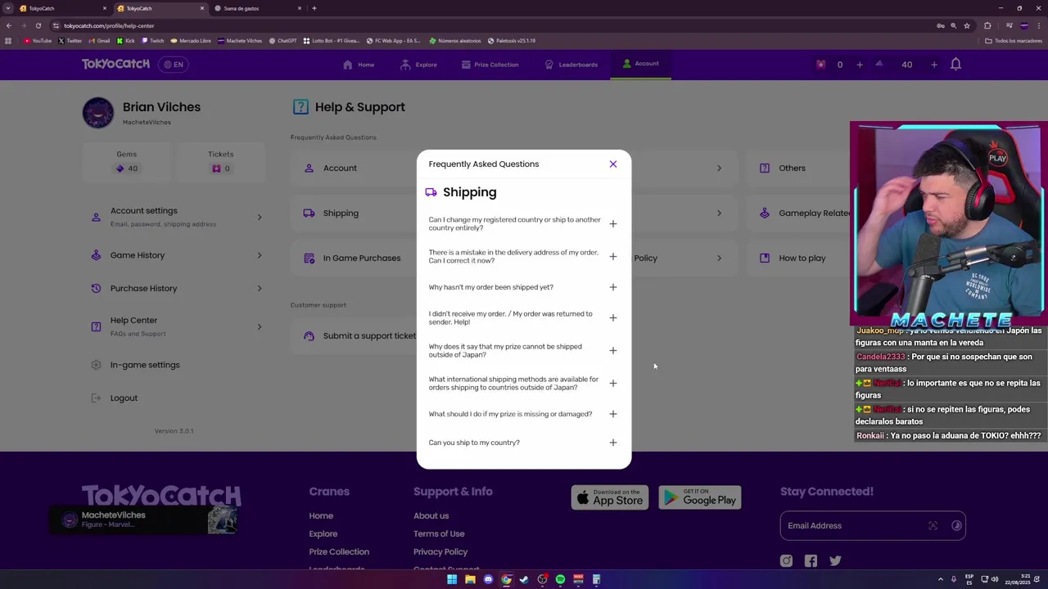Viewport: 1048px width, 589px height.
Task: Reload the page with browser refresh button
Action: pyautogui.click(x=38, y=25)
